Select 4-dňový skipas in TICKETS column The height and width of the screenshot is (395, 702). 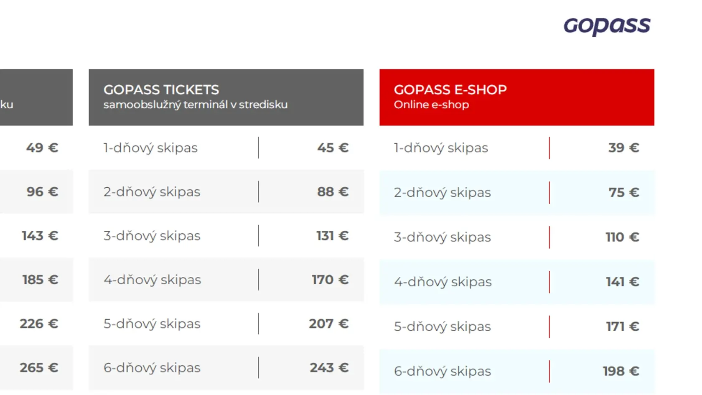152,280
